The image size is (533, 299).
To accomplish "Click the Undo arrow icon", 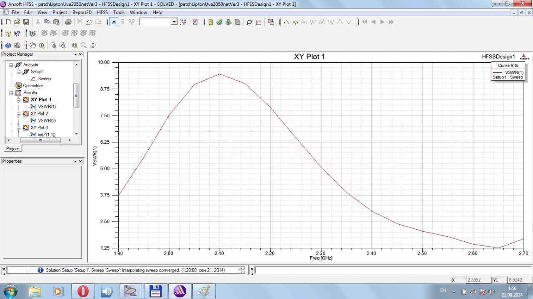I will click(x=89, y=22).
